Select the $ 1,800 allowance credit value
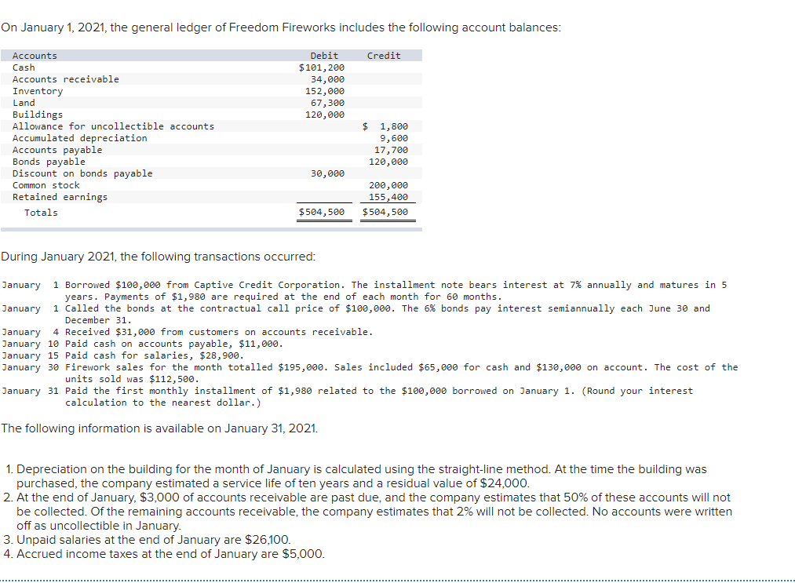 click(x=385, y=126)
